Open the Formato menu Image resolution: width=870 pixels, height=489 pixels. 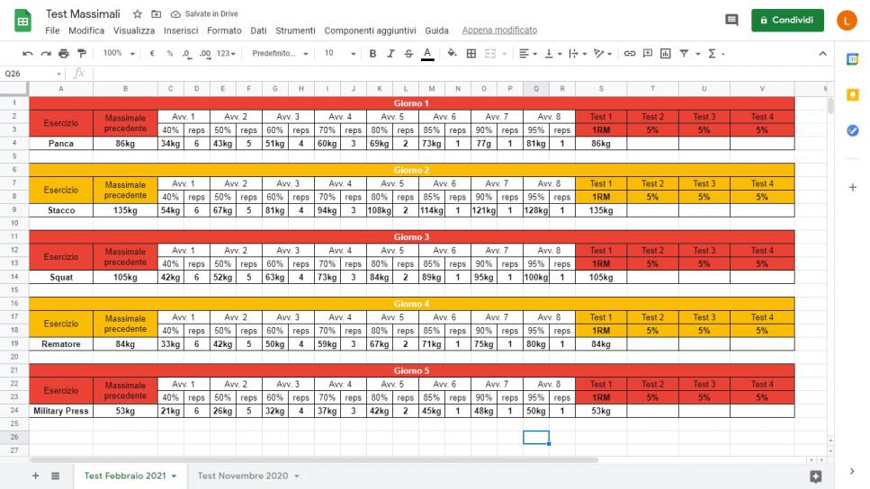[x=224, y=31]
